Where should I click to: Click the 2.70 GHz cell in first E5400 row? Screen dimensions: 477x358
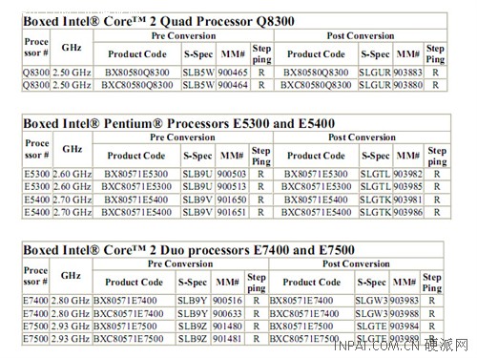(73, 200)
